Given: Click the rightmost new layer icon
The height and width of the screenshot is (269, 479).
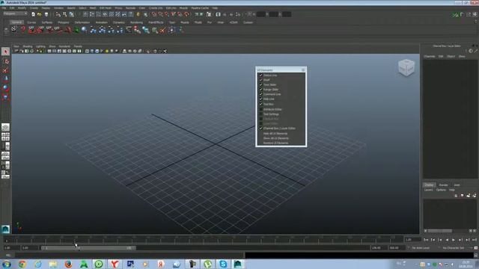Looking at the screenshot, I should [475, 196].
